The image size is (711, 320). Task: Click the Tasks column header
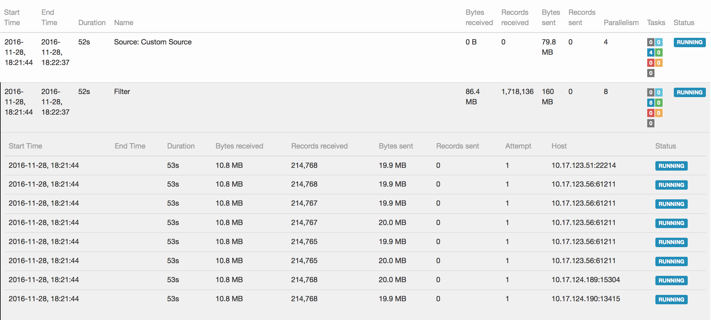click(x=656, y=23)
